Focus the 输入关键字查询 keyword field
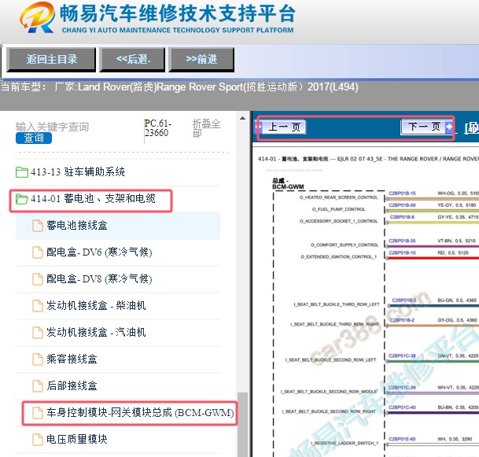The image size is (479, 457). click(x=52, y=127)
